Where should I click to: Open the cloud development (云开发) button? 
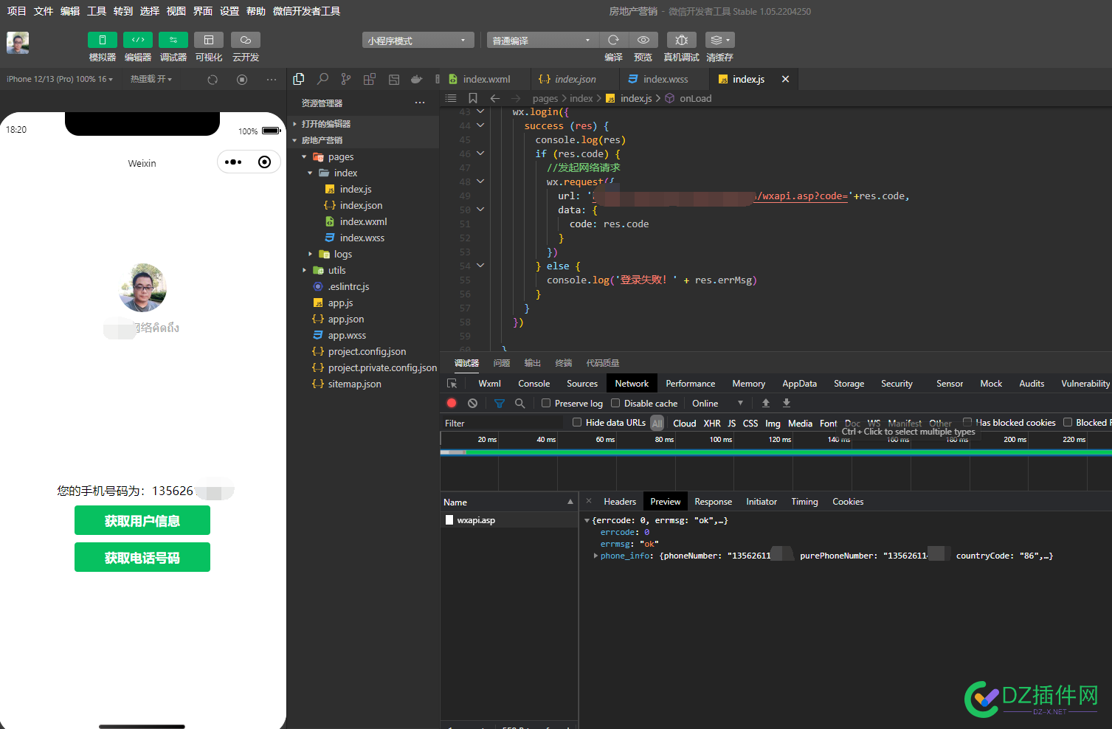click(246, 40)
